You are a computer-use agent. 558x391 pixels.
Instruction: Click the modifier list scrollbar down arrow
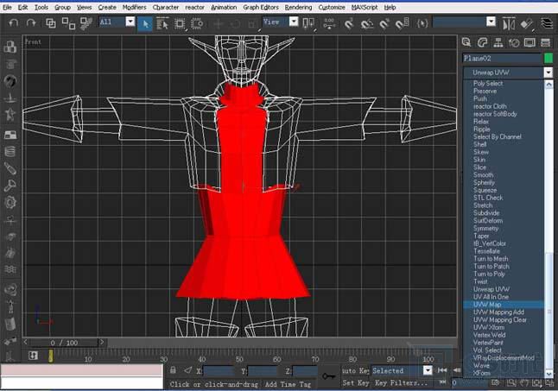[548, 374]
